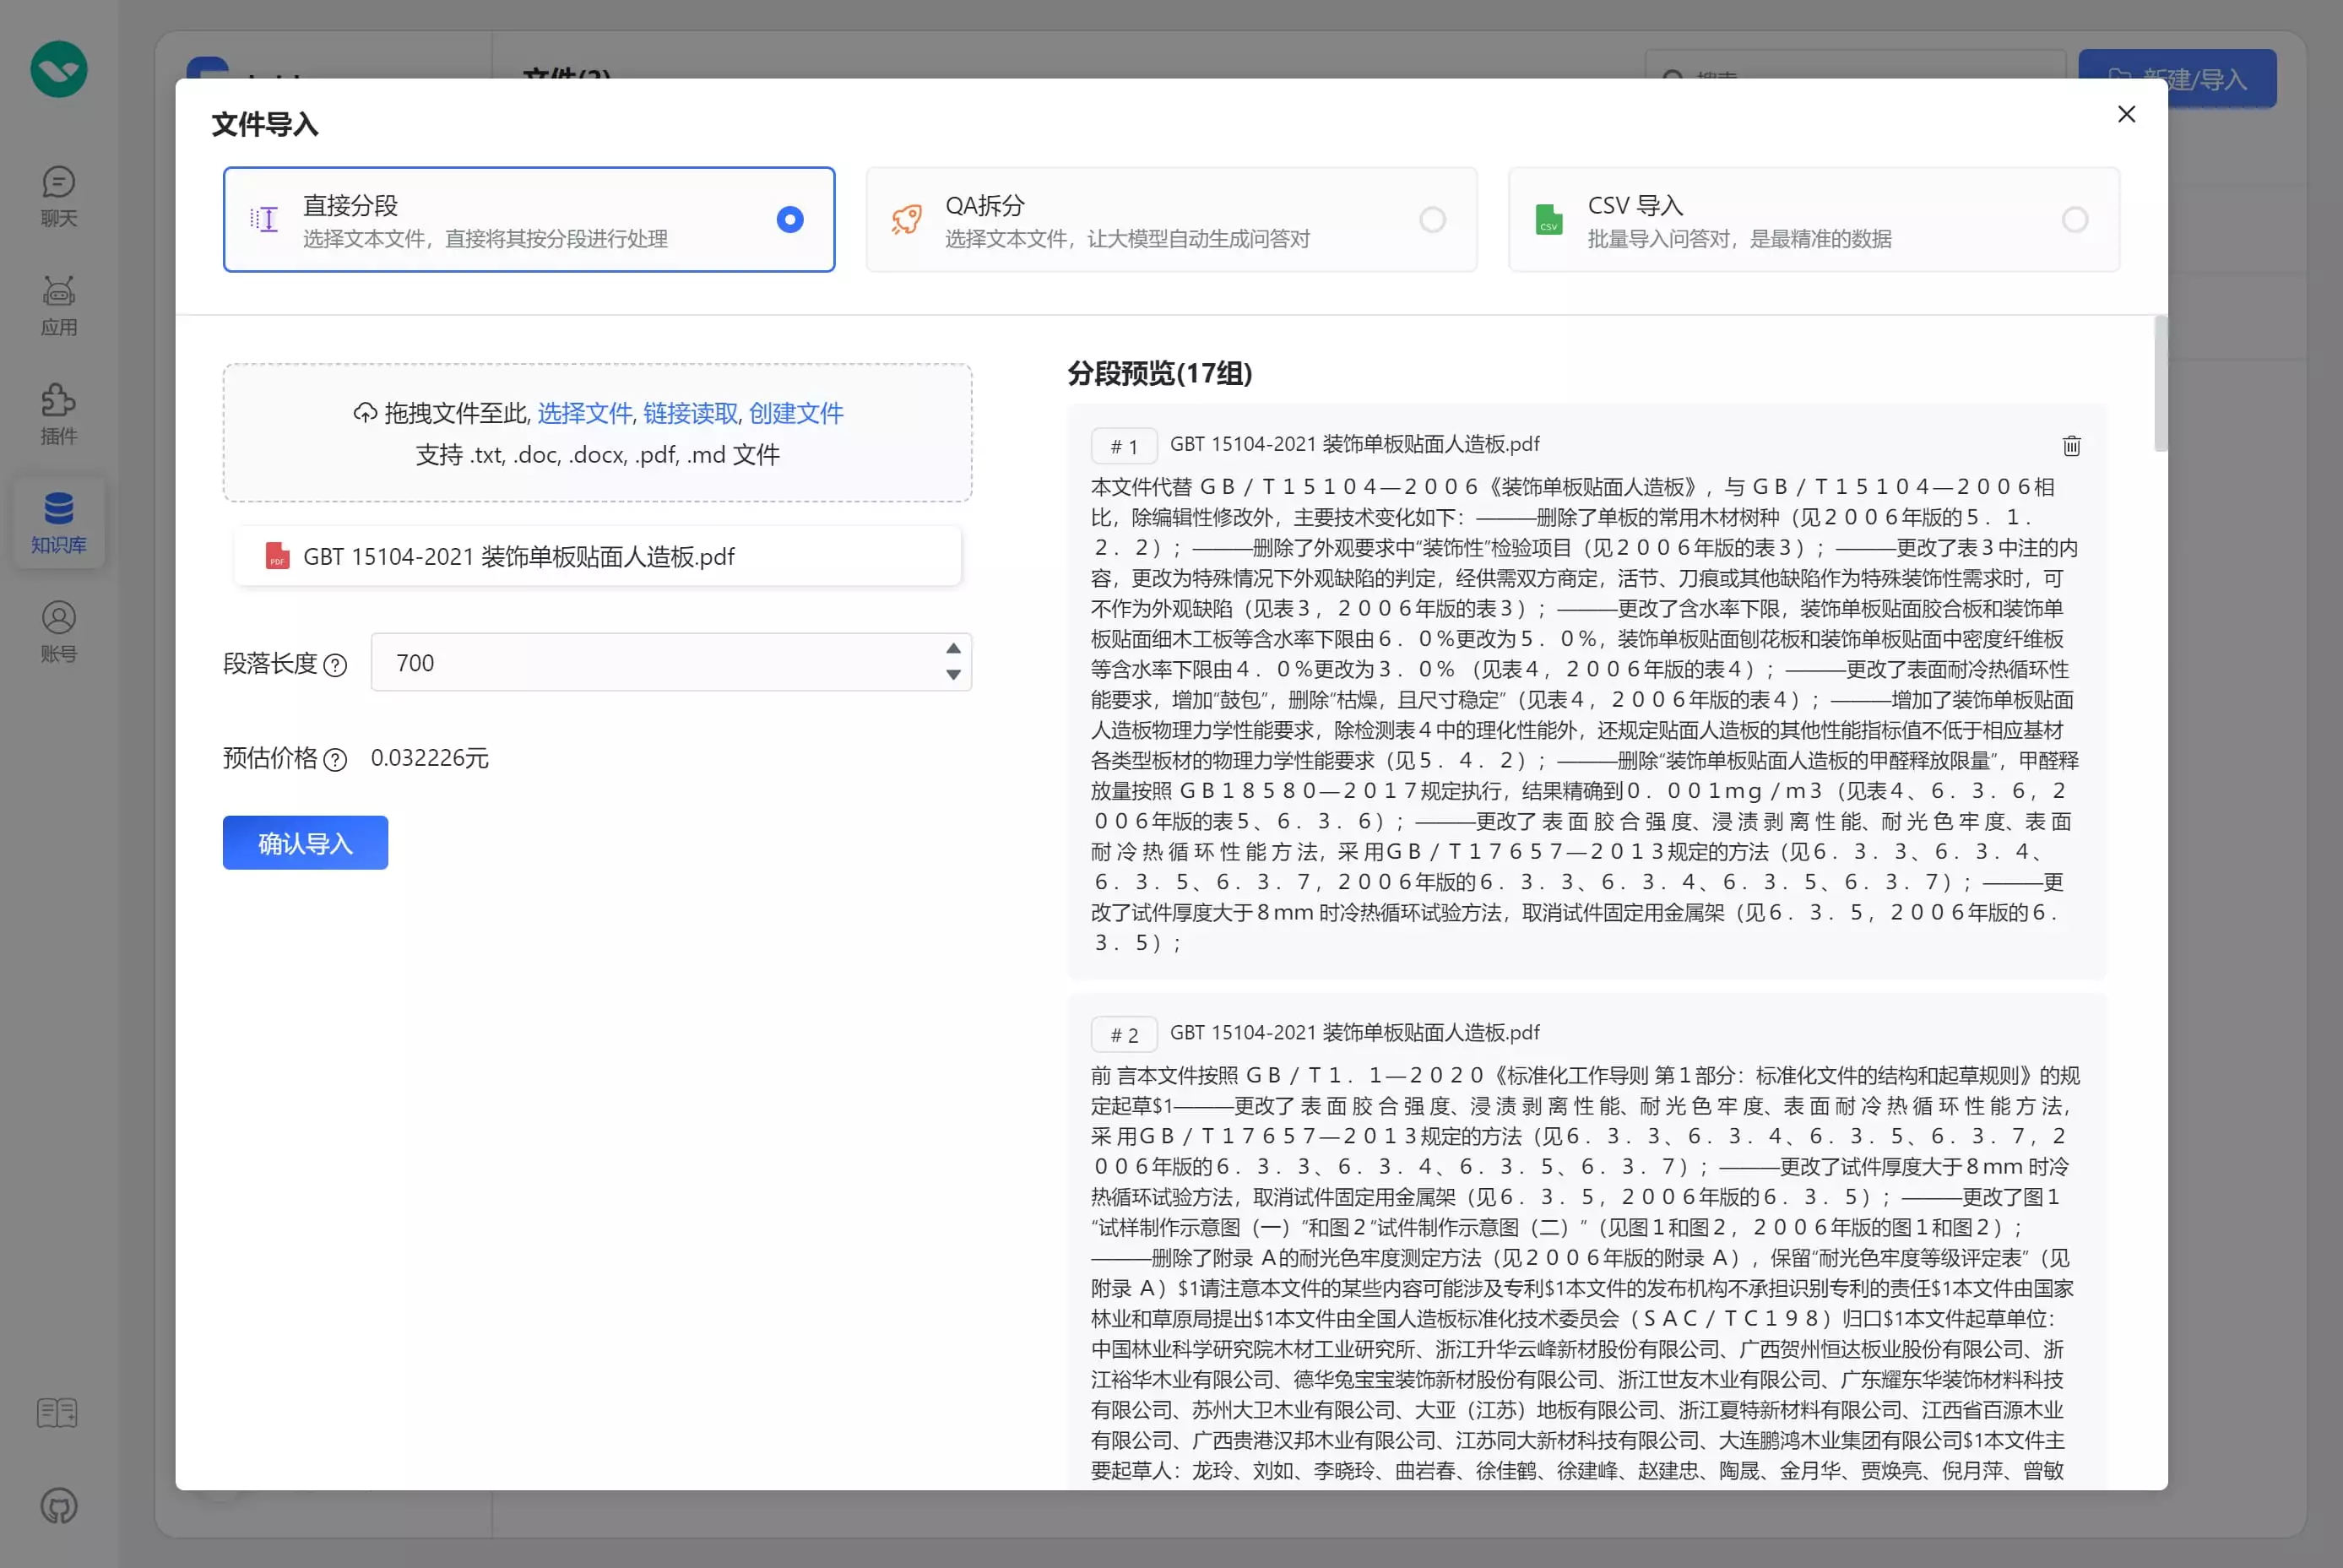Select QA拆分 radio option

tap(1432, 219)
